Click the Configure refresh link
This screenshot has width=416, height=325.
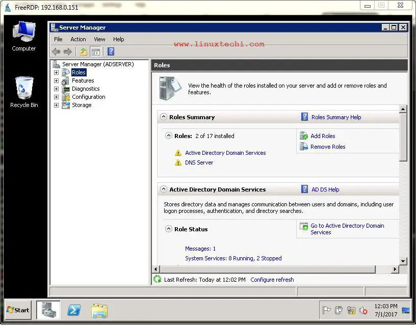pyautogui.click(x=272, y=280)
